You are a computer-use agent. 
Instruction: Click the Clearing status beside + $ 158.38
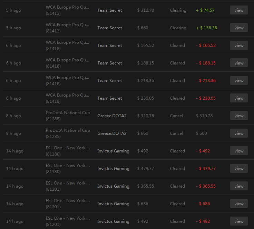coord(178,28)
